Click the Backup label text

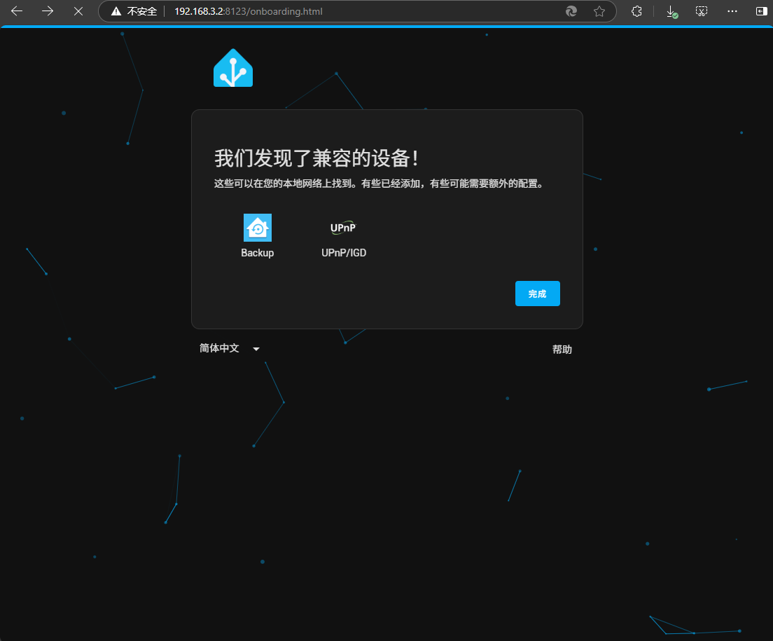click(x=257, y=253)
